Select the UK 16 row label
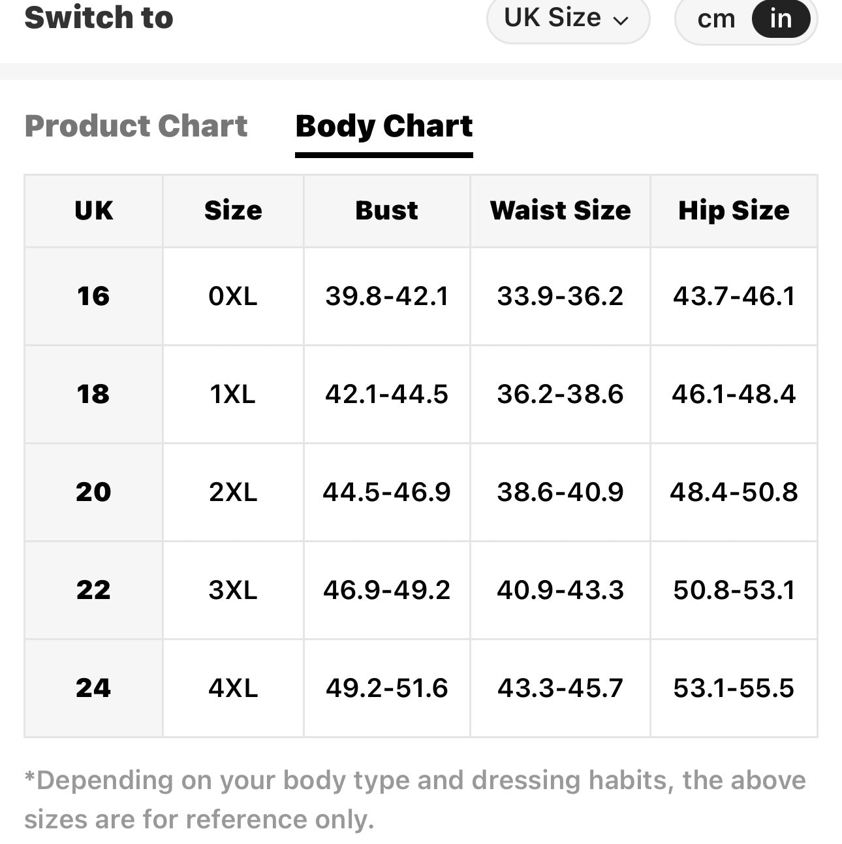The height and width of the screenshot is (844, 842). coord(93,296)
